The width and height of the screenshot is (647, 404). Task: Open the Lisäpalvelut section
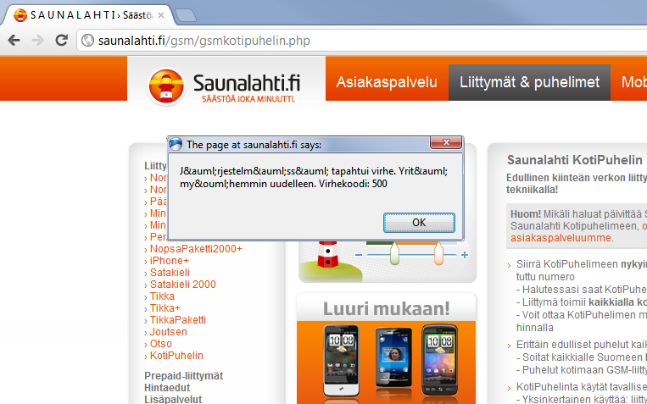click(173, 400)
